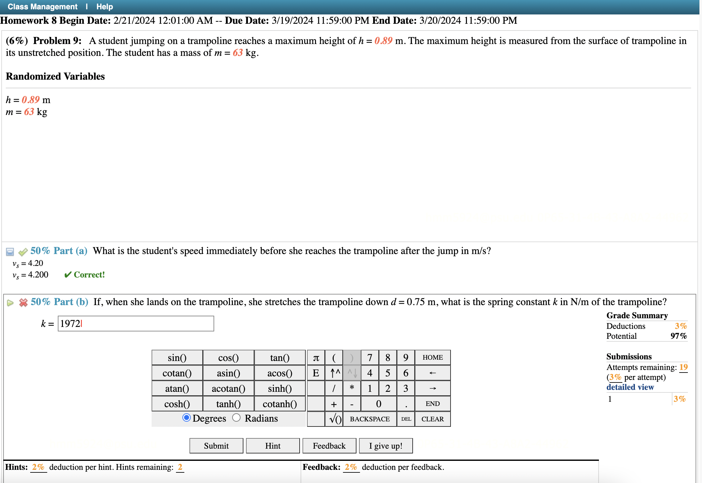Collapse the Part (a) section
The width and height of the screenshot is (702, 483).
[9, 251]
